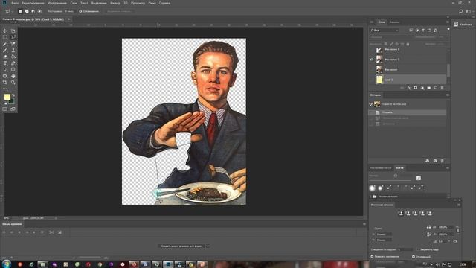Choose Subtract from selection mode icon
Image resolution: width=476 pixels, height=268 pixels.
(x=33, y=11)
